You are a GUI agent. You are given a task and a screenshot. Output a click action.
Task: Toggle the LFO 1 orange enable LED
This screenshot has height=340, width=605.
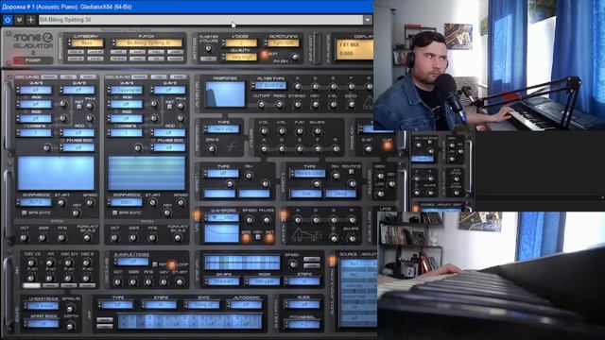[197, 214]
